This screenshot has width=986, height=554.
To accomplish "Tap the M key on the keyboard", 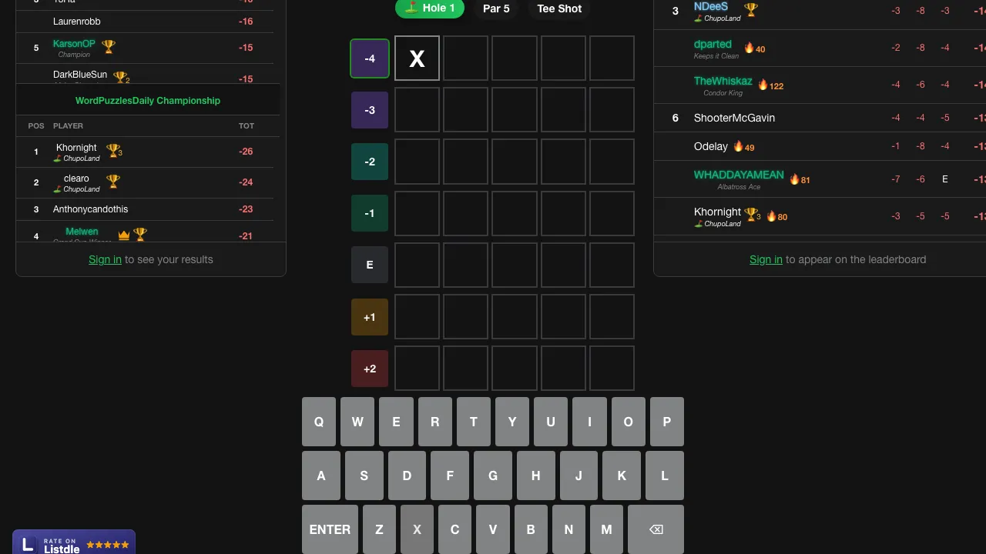I will (x=606, y=529).
